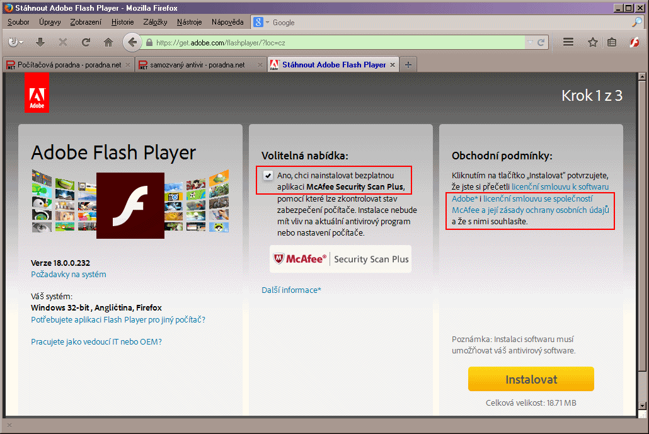
Task: Click the Firefox title bar icon
Action: coord(8,8)
